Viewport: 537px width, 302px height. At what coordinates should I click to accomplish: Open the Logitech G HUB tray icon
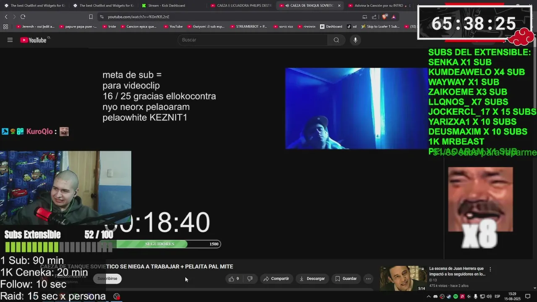coord(469,297)
